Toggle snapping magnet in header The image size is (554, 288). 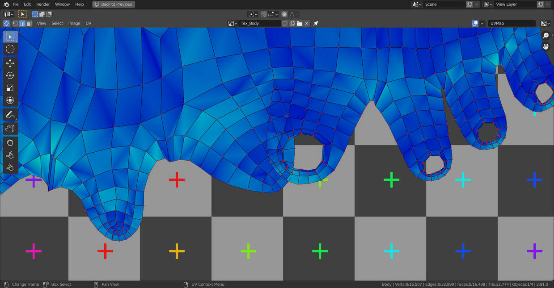[264, 14]
